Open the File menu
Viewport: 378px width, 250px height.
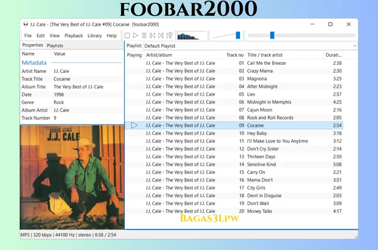tap(28, 36)
